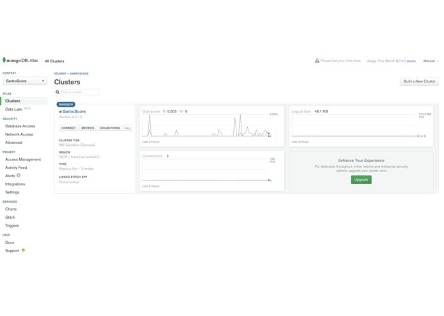Open Network Access under Security
The image size is (444, 316).
click(x=19, y=134)
